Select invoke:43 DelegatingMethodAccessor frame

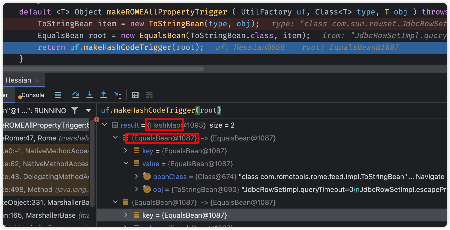[x=46, y=177]
